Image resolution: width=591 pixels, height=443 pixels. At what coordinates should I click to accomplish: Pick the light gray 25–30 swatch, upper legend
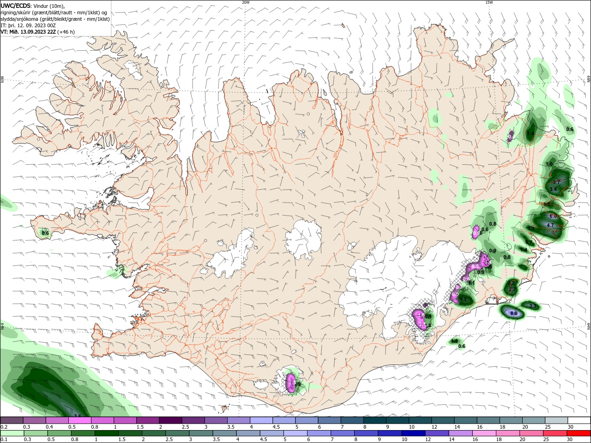pos(557,420)
